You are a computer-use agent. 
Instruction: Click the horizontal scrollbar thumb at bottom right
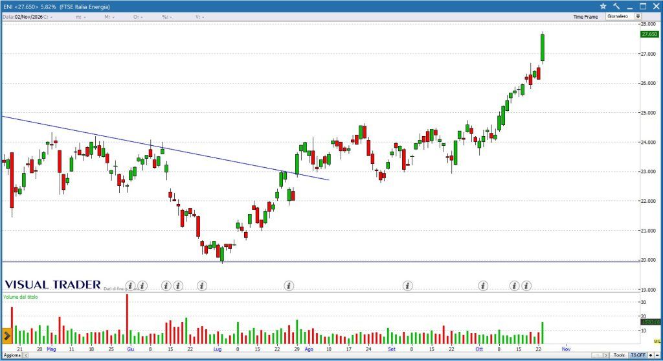click(597, 355)
